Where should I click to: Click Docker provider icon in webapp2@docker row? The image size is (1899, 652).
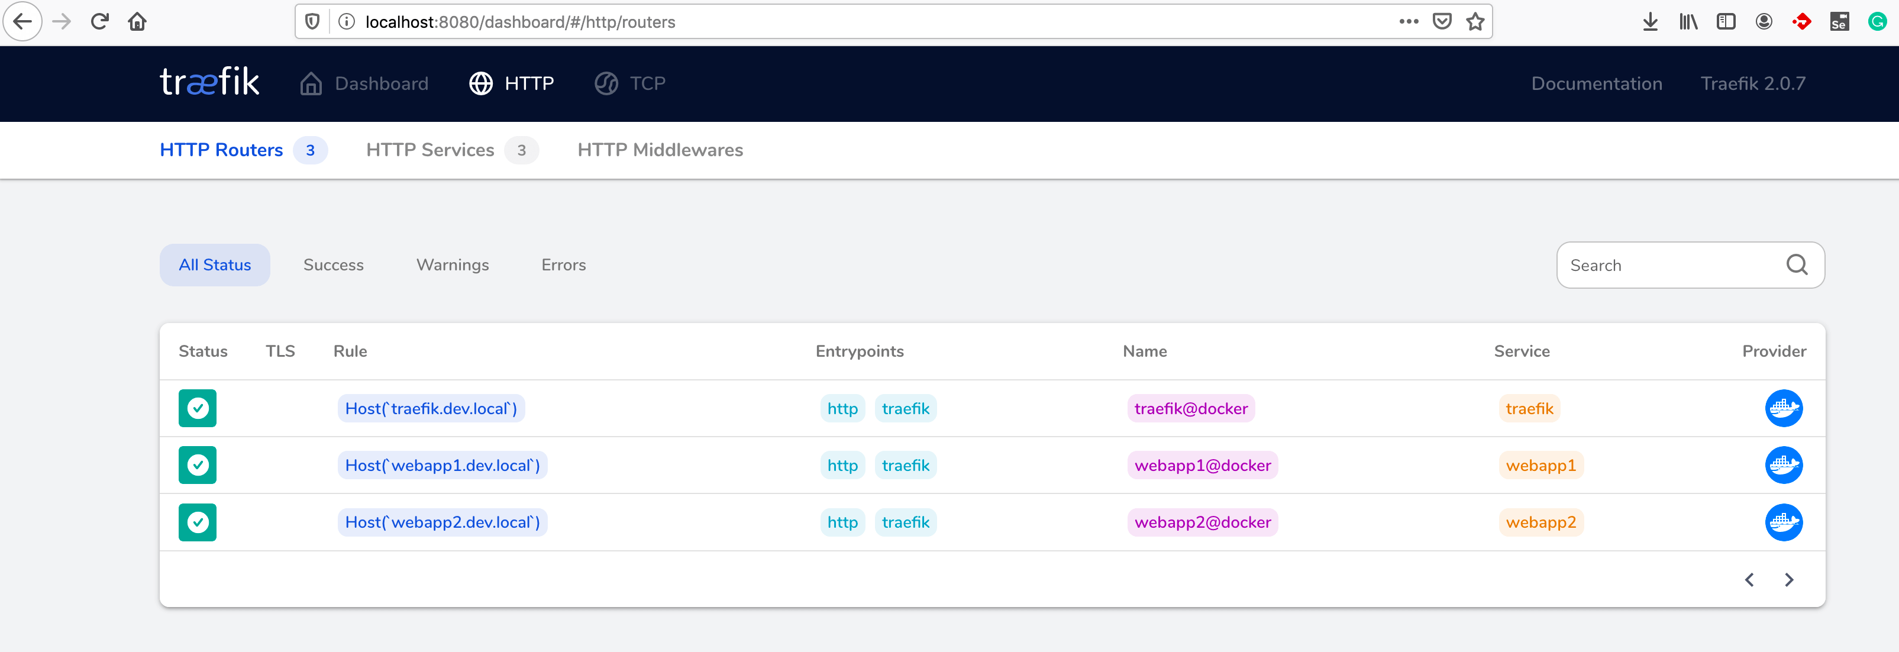1784,522
